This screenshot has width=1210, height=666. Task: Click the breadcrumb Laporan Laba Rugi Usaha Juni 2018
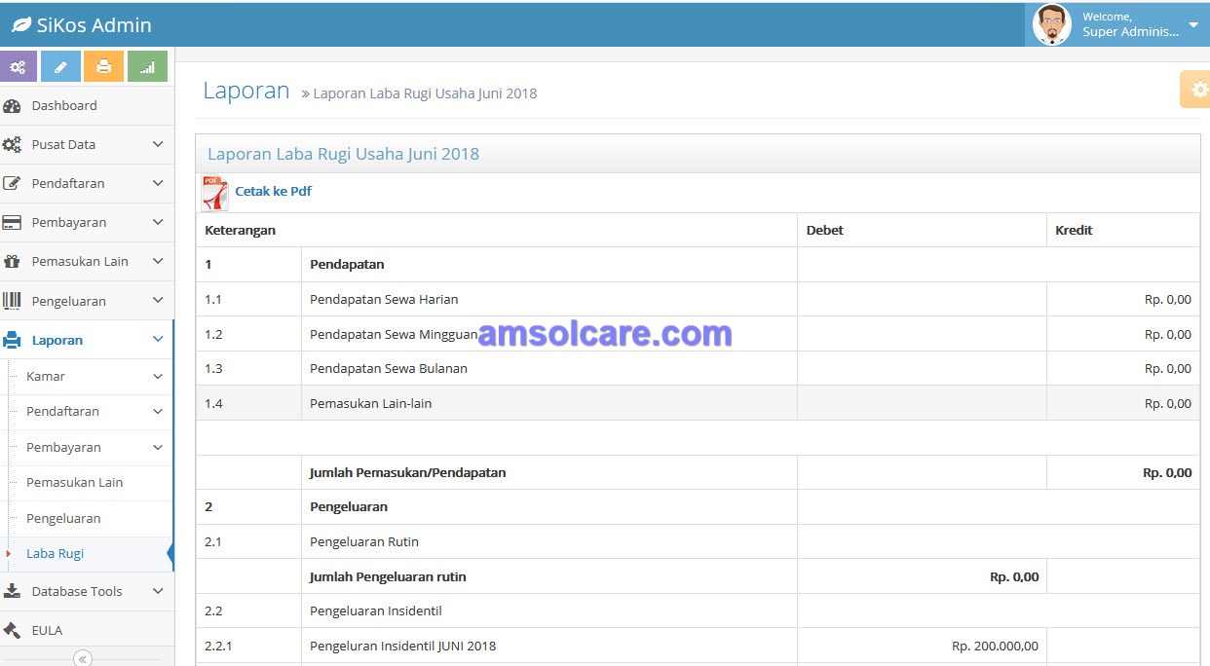(425, 93)
